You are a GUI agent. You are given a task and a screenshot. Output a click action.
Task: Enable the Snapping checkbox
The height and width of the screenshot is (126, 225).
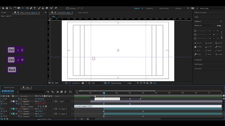pyautogui.click(x=67, y=8)
